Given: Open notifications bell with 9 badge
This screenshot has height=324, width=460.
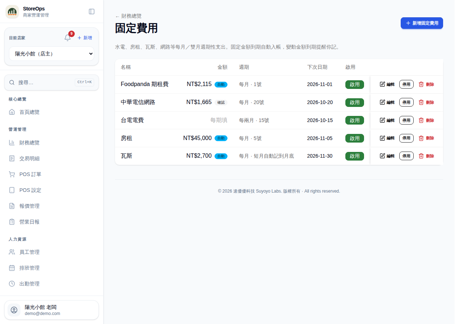Looking at the screenshot, I should point(68,38).
